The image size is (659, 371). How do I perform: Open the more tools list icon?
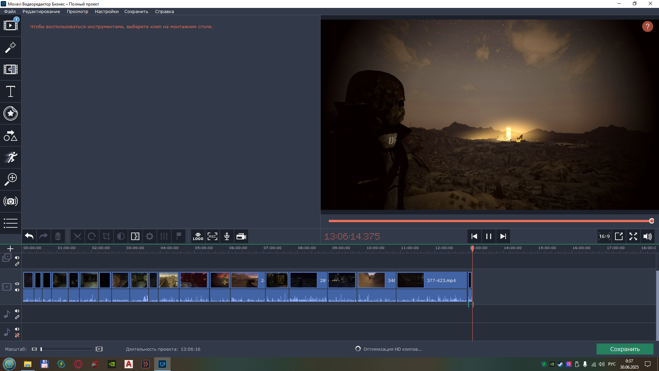click(11, 223)
